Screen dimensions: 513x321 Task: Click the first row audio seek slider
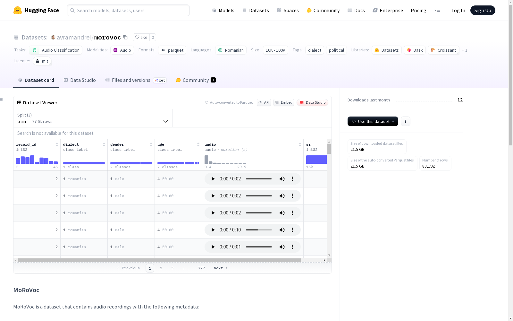coord(259,179)
